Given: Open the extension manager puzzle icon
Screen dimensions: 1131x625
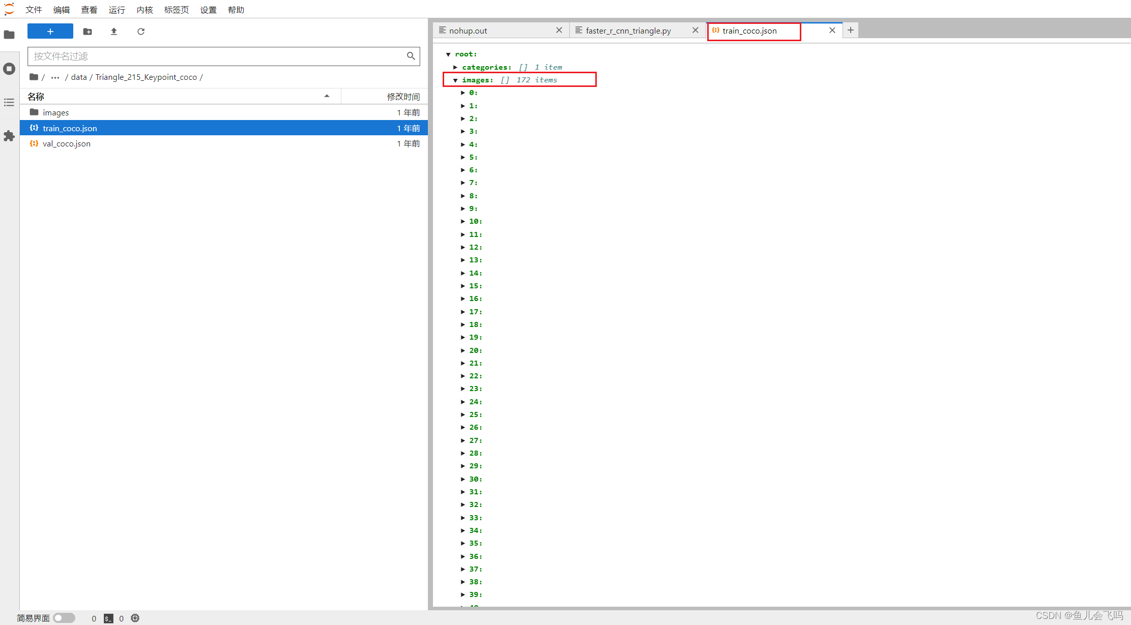Looking at the screenshot, I should click(x=9, y=136).
